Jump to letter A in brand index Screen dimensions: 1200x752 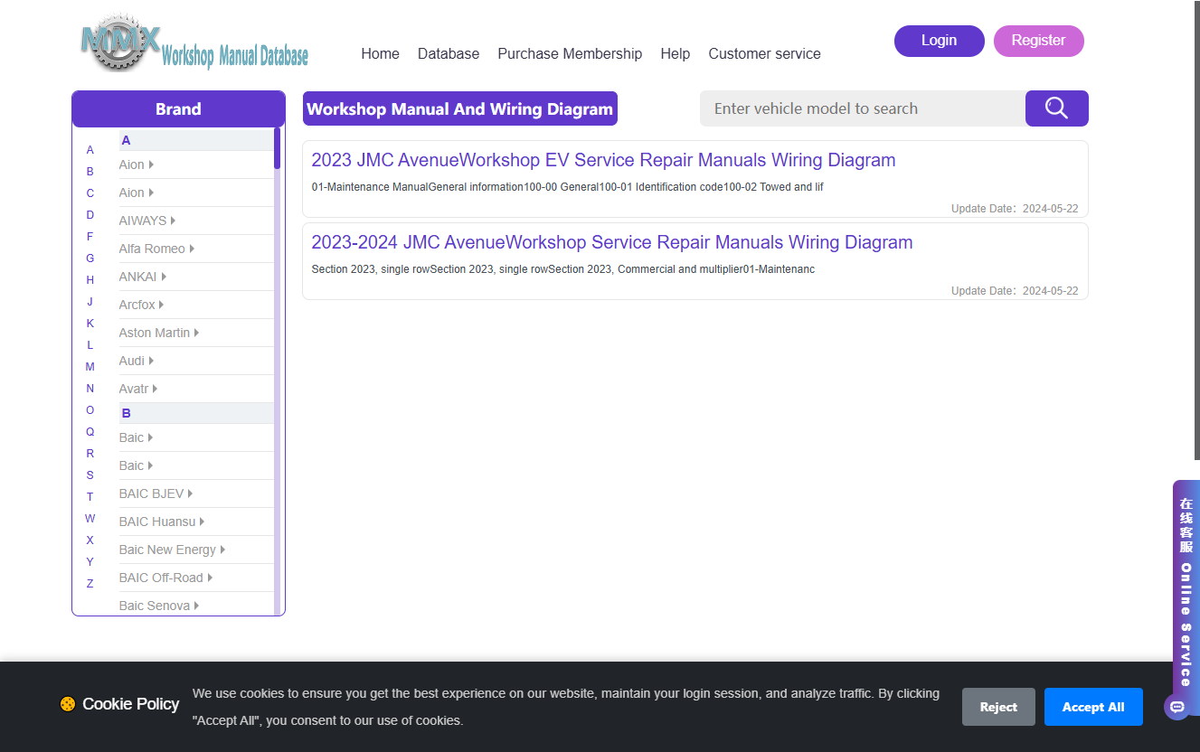(x=90, y=150)
